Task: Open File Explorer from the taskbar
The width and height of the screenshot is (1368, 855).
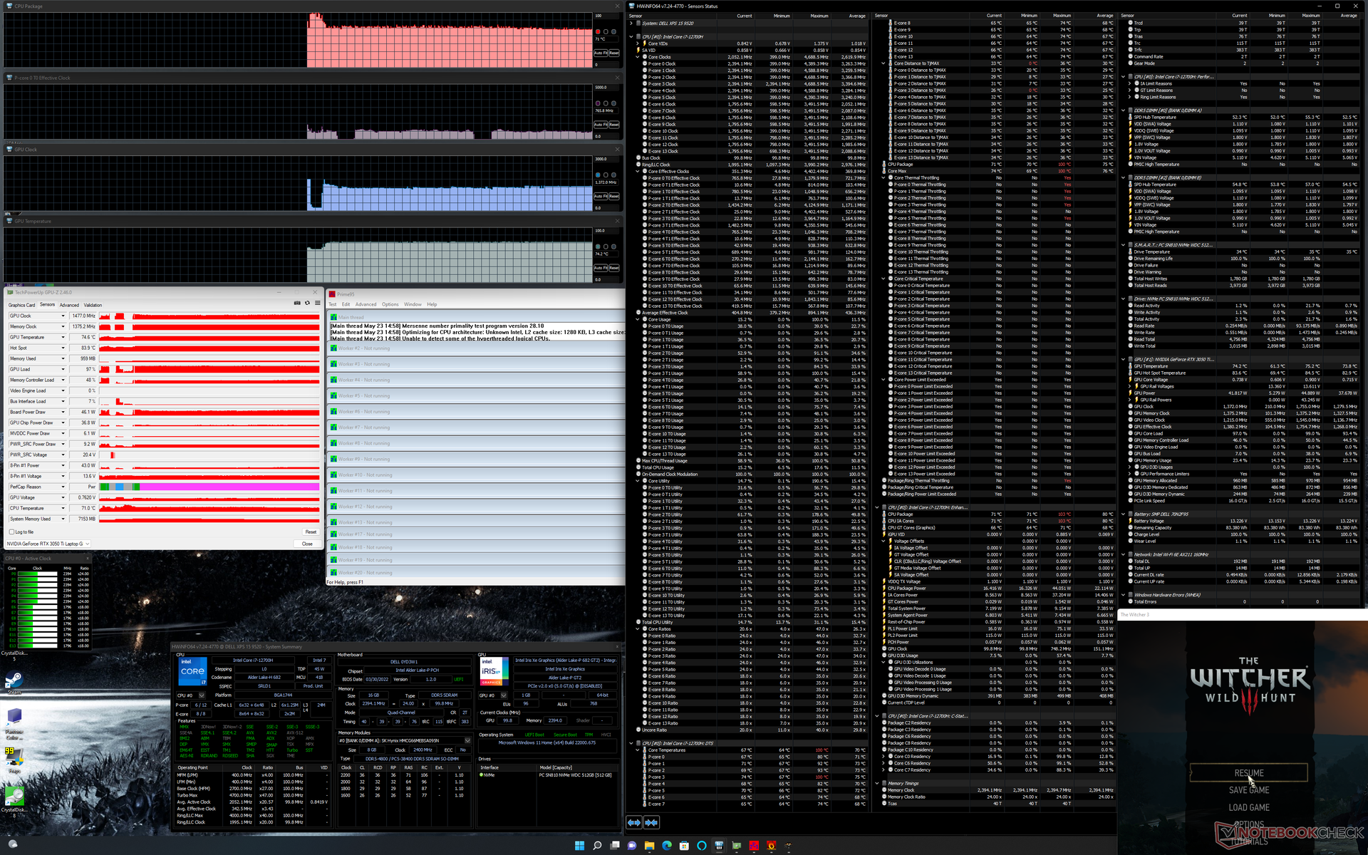Action: pos(649,846)
